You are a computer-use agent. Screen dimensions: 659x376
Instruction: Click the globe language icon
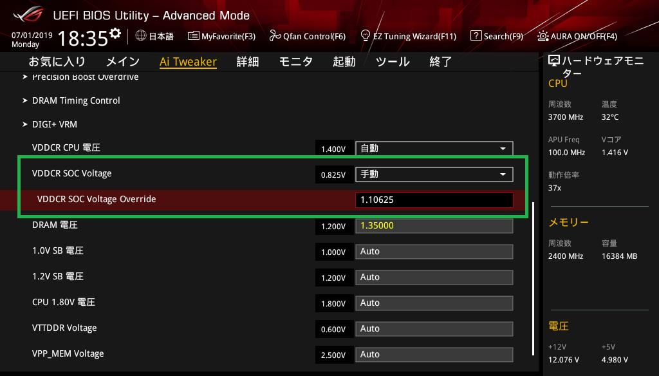[x=141, y=36]
